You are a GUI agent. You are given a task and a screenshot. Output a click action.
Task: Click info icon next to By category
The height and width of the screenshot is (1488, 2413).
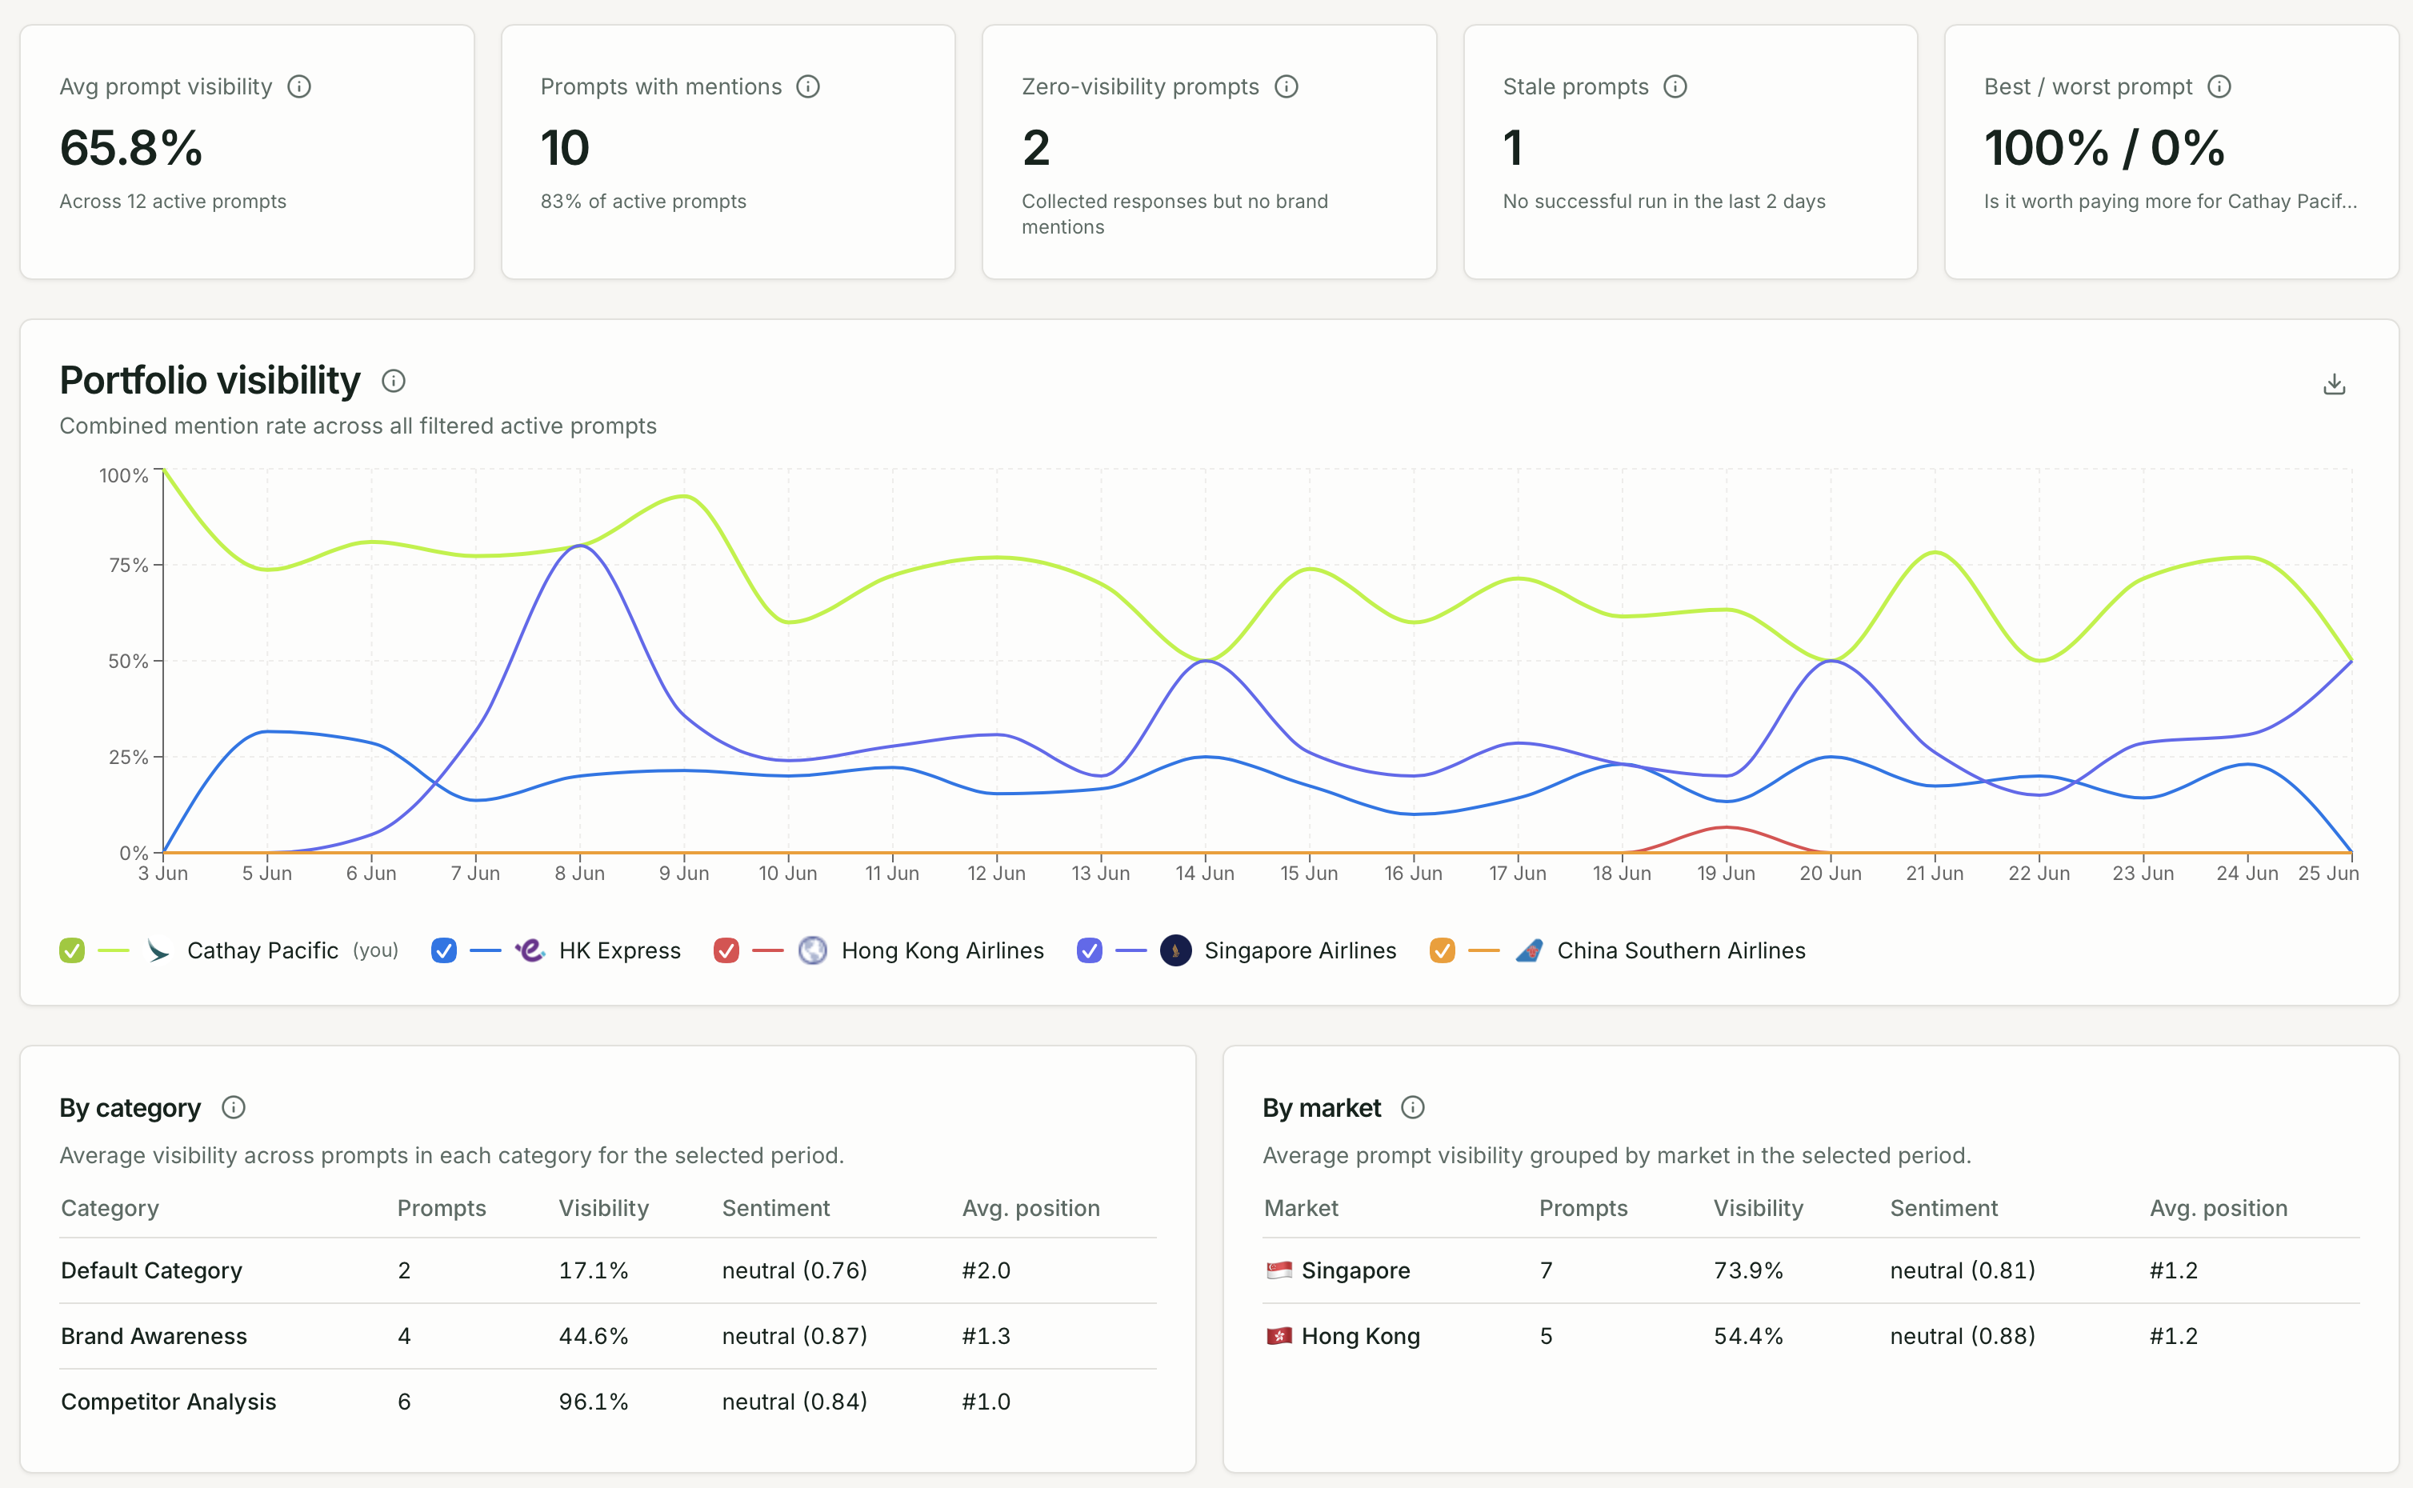click(234, 1107)
